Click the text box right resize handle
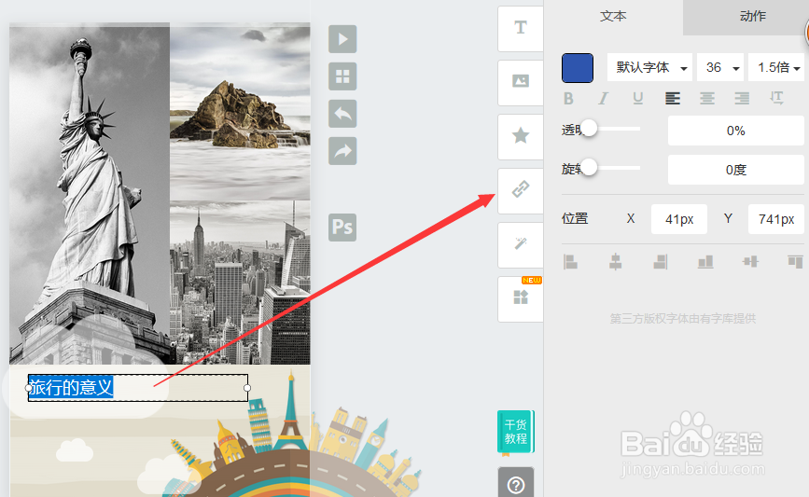This screenshot has height=497, width=809. pos(247,388)
